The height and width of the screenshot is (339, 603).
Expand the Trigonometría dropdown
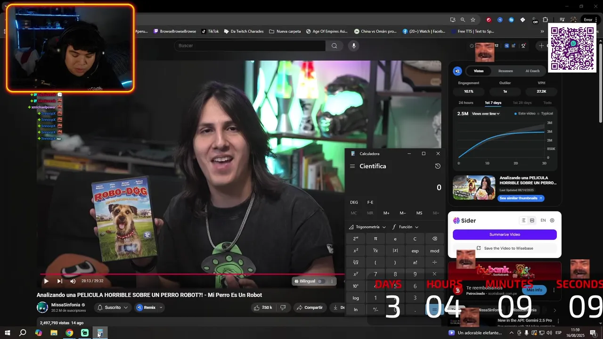point(367,227)
